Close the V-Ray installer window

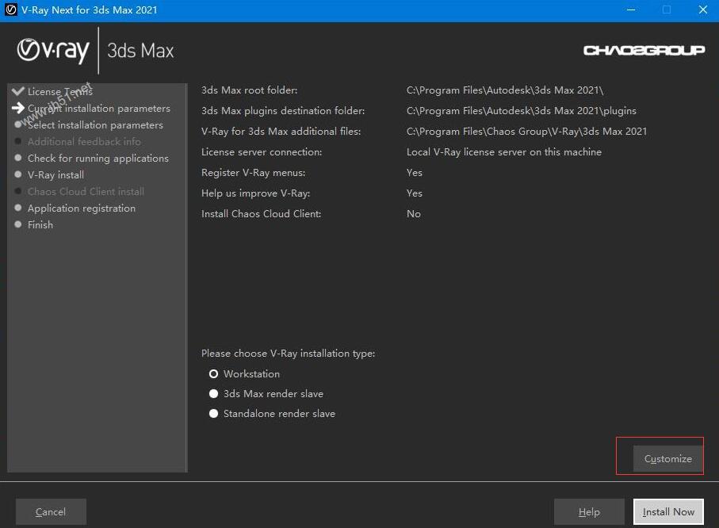(x=702, y=10)
